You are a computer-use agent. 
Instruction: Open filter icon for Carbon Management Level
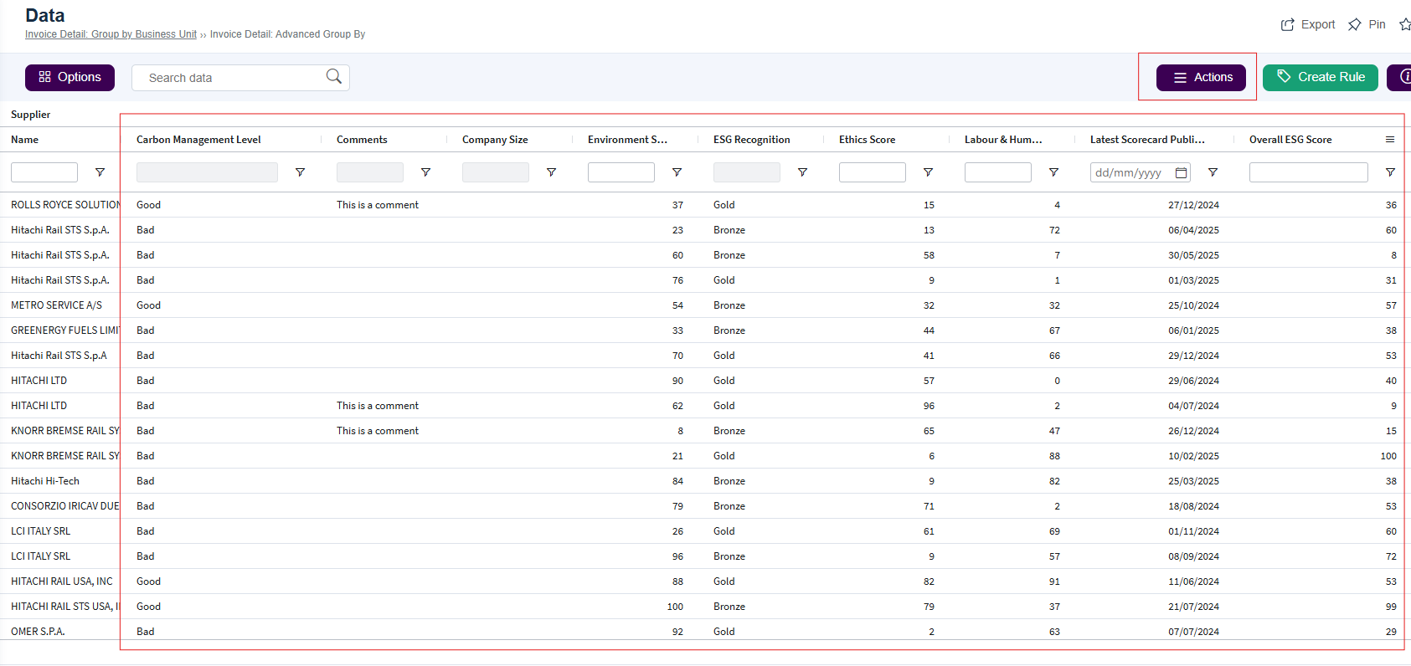(x=300, y=172)
